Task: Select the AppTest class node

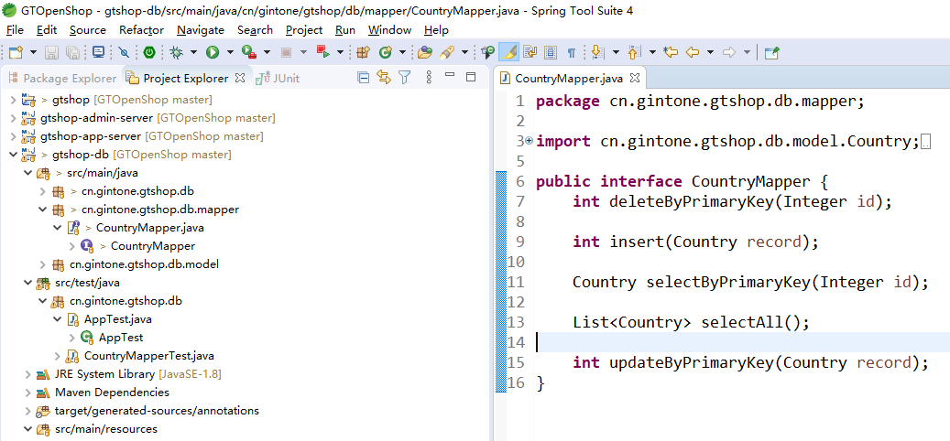Action: (121, 338)
